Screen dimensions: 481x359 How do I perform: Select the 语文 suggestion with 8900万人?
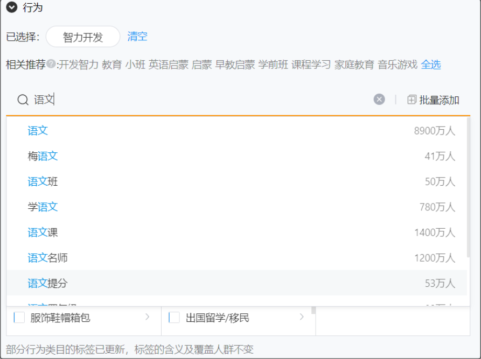coord(38,130)
